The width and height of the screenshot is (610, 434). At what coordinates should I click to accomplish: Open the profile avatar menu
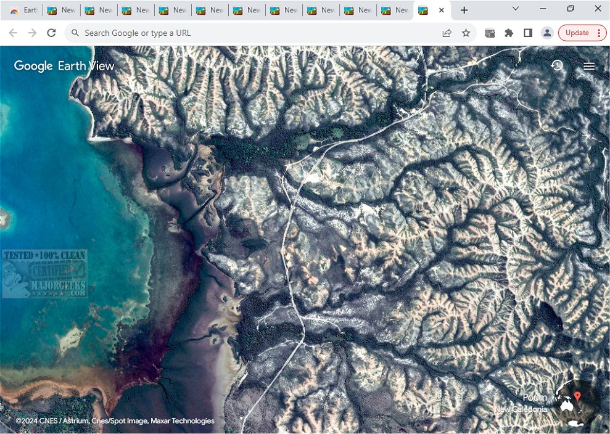(x=547, y=33)
